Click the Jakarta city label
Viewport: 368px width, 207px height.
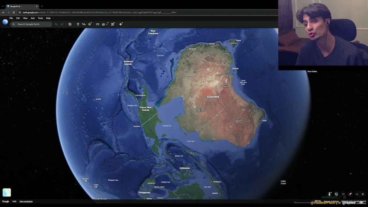click(x=215, y=193)
